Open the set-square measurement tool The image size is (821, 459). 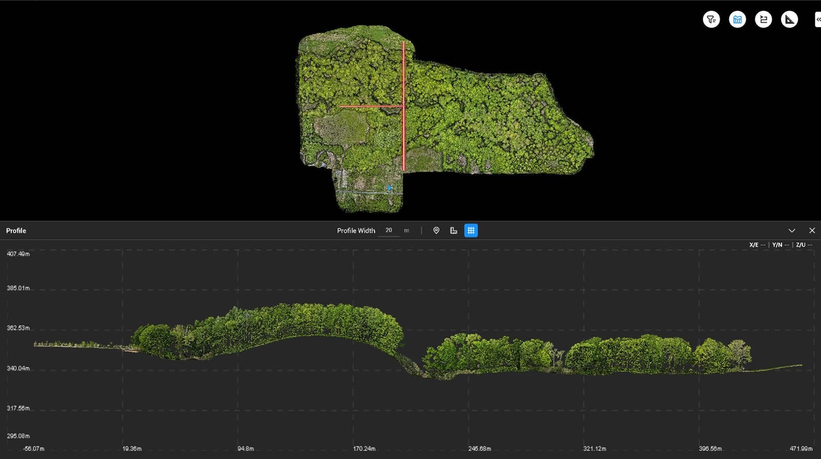790,19
